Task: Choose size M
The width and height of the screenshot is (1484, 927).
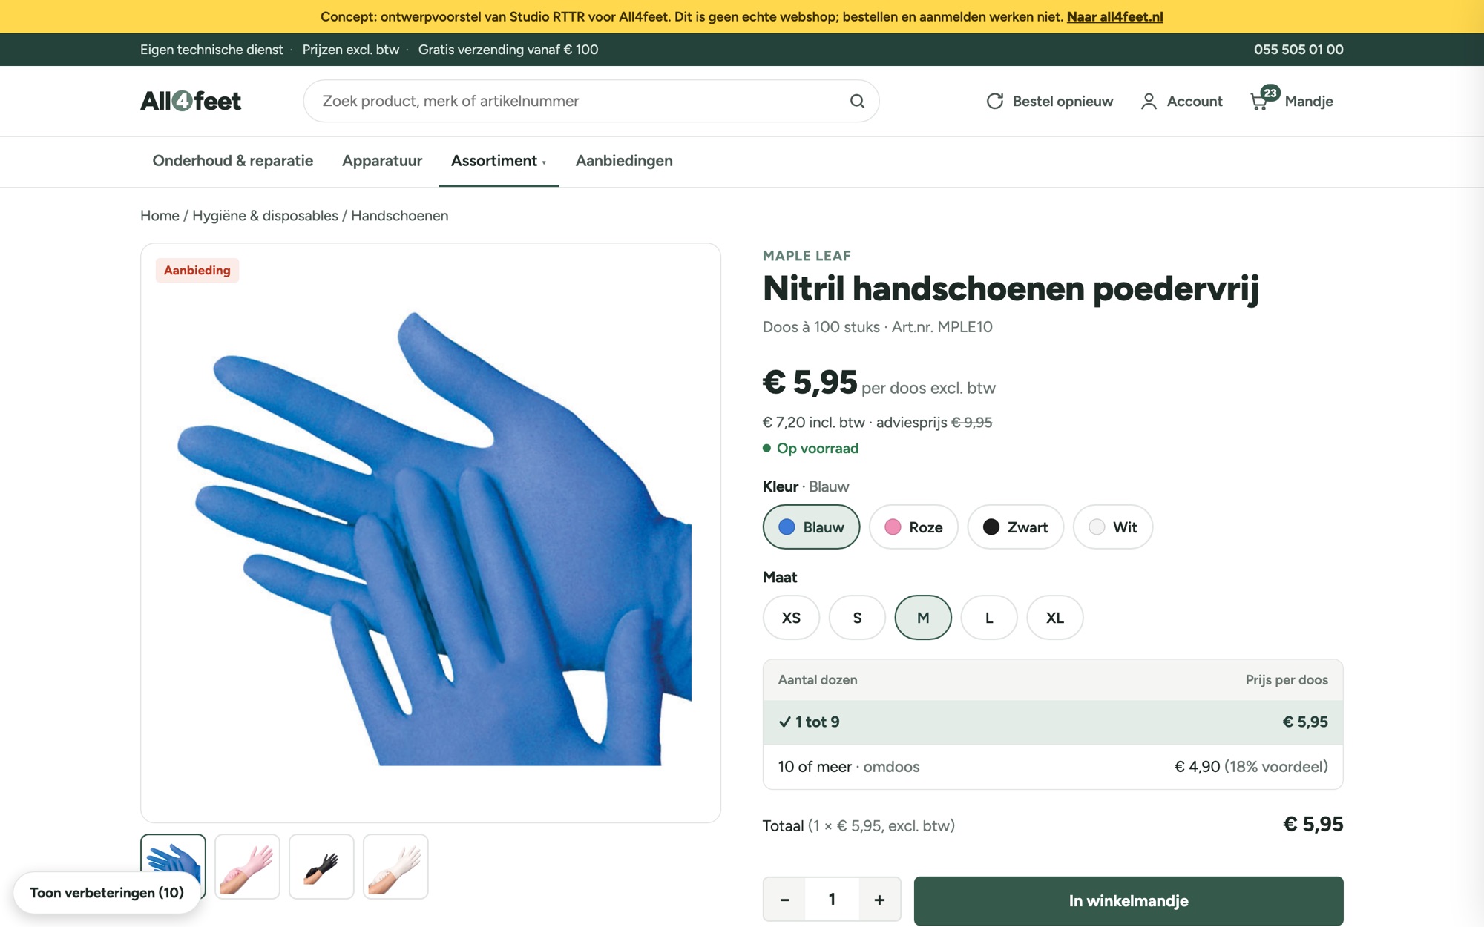Action: tap(923, 617)
